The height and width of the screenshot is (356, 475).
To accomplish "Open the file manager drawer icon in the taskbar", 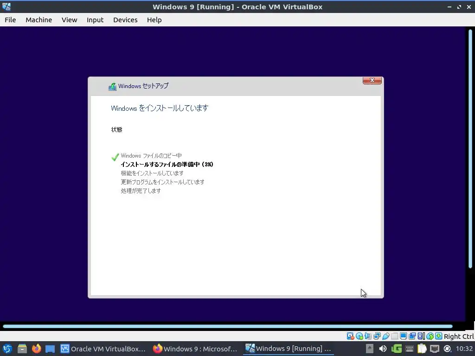I will point(22,349).
